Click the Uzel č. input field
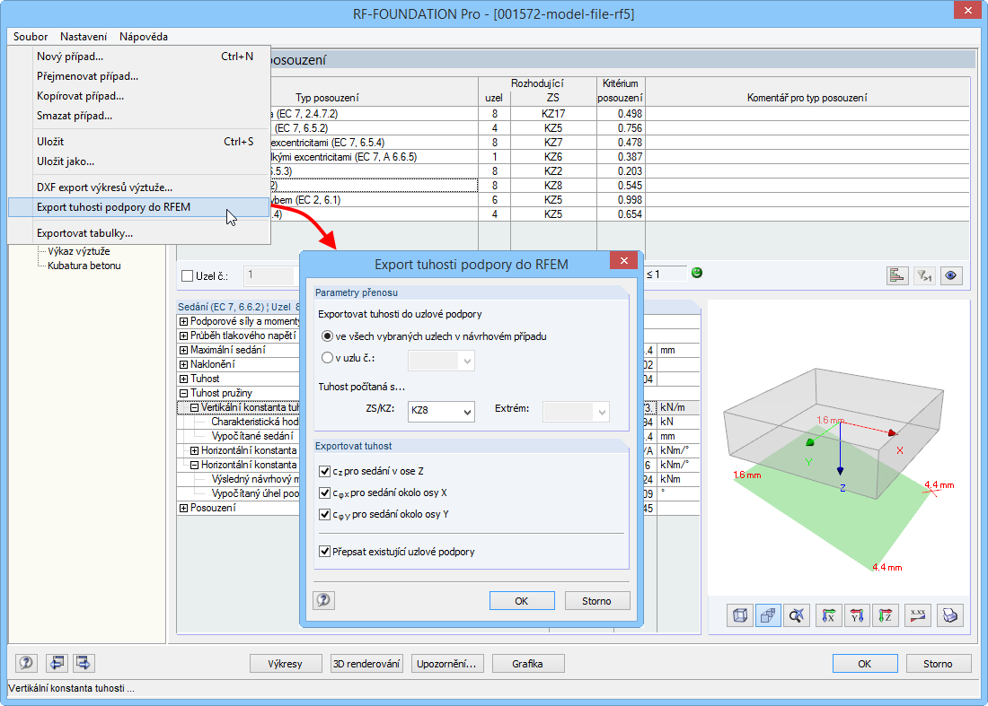 tap(269, 275)
